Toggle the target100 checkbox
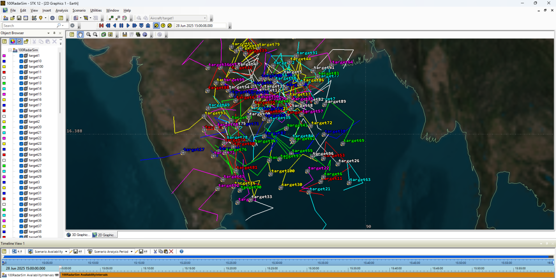The image size is (556, 278). click(x=21, y=67)
